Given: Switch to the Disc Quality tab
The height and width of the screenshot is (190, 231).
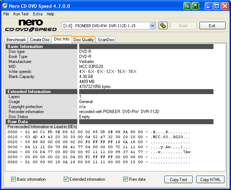Looking at the screenshot, I should (x=83, y=40).
